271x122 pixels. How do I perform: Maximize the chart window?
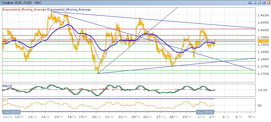pyautogui.click(x=263, y=2)
